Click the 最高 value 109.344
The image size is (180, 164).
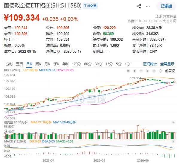[x=21, y=28]
